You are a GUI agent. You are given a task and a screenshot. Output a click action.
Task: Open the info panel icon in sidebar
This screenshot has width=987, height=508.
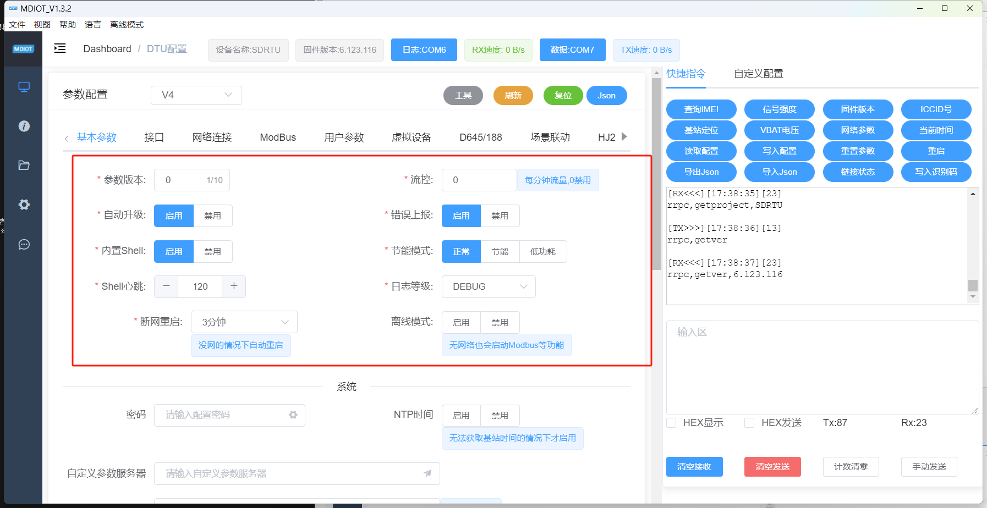click(23, 126)
